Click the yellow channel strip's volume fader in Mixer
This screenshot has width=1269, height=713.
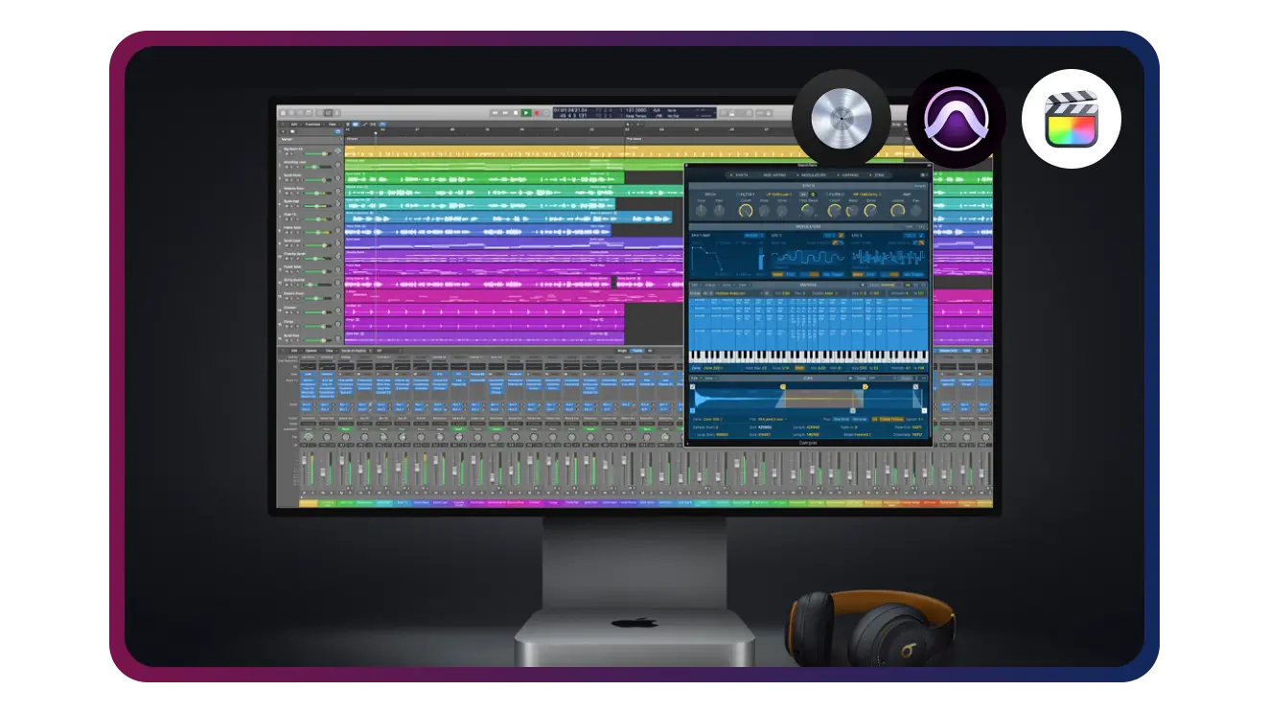pyautogui.click(x=304, y=460)
